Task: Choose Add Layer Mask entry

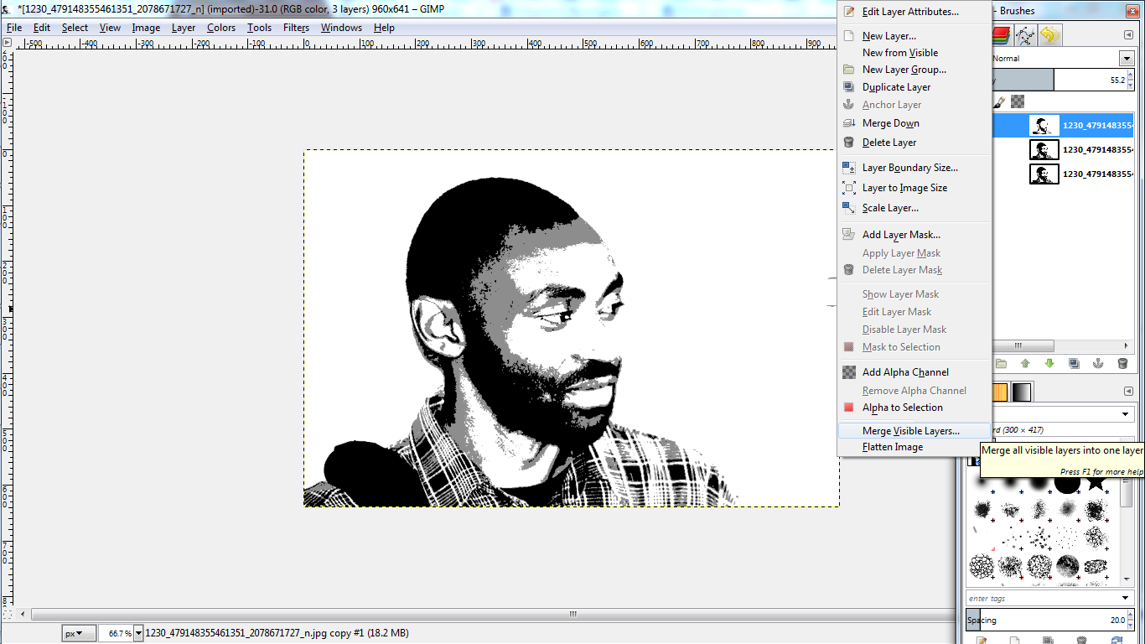Action: [901, 235]
